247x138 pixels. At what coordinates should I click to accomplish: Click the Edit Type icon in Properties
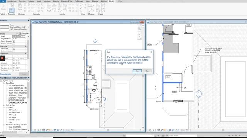tap(20, 33)
